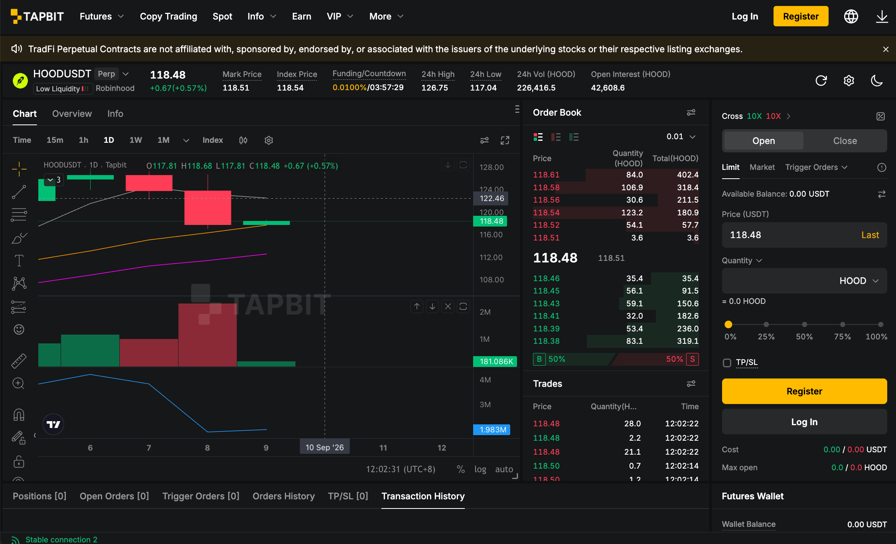The width and height of the screenshot is (896, 544).
Task: Select the ruler measure tool
Action: coord(19,361)
